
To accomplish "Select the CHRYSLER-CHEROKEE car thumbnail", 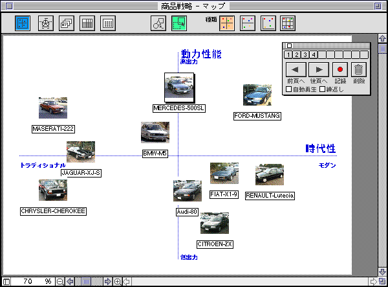I will 53,190.
